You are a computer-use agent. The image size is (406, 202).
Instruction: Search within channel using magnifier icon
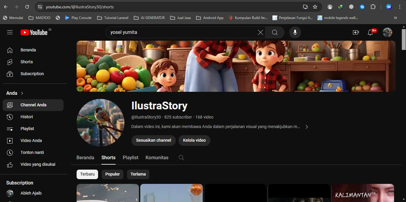[181, 158]
